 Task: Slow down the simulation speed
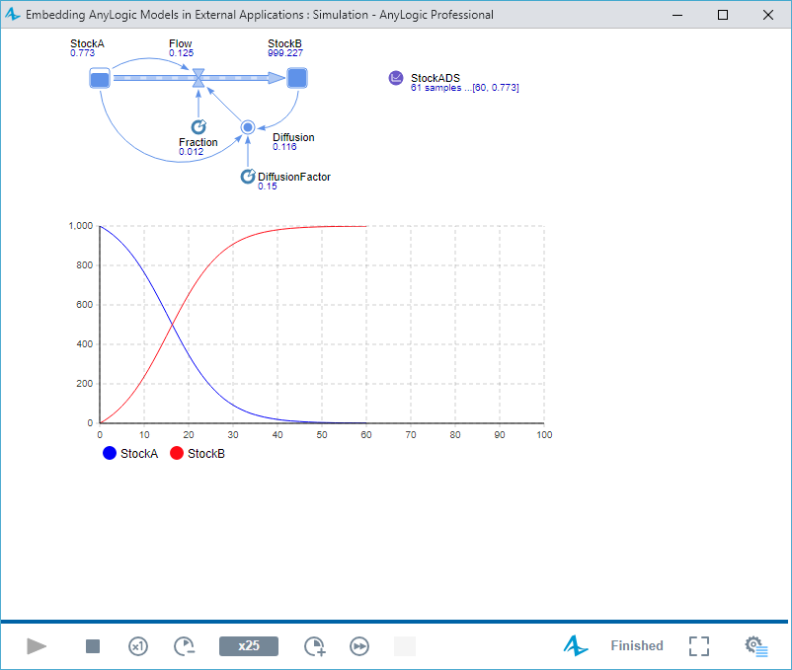tap(185, 646)
